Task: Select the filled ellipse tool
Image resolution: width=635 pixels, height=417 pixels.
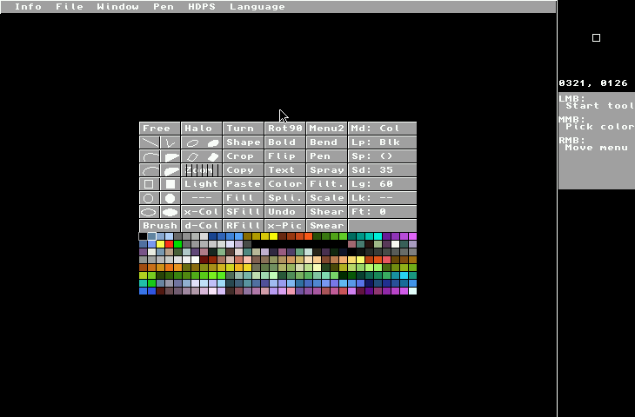Action: pyautogui.click(x=170, y=212)
